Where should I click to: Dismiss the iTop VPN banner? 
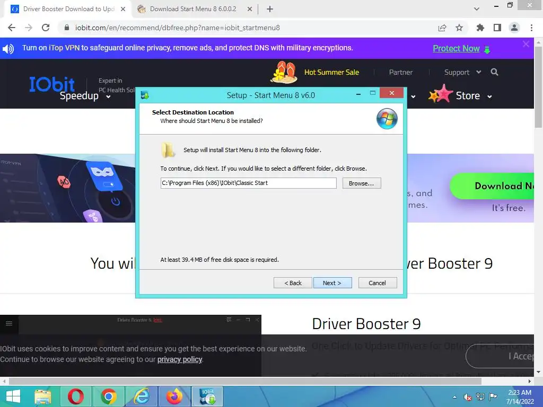pyautogui.click(x=526, y=44)
